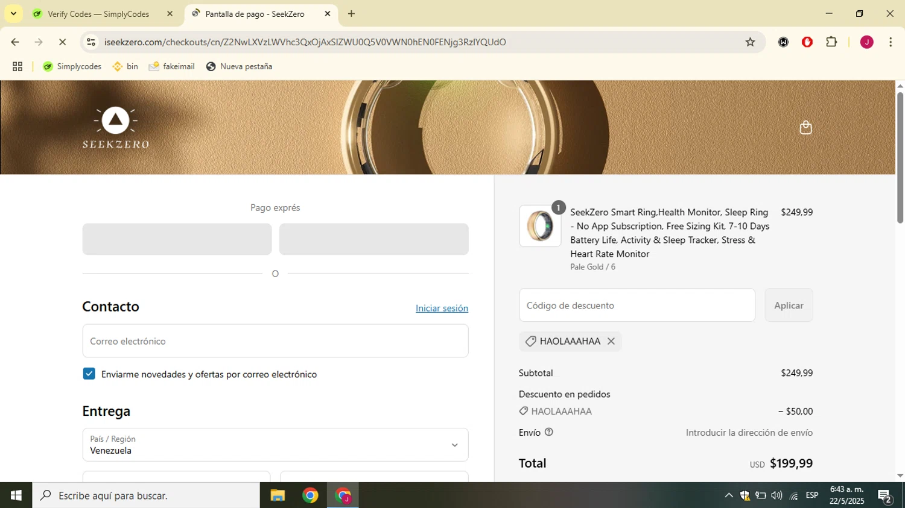The height and width of the screenshot is (508, 905).
Task: Remove the HAOLAAAHAA discount code tag
Action: coord(611,341)
